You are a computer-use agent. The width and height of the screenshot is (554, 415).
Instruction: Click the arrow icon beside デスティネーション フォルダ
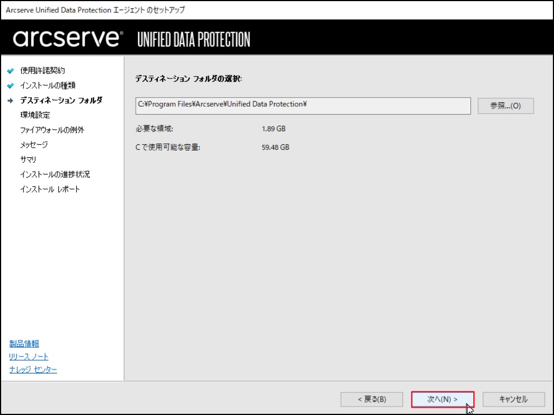click(11, 101)
